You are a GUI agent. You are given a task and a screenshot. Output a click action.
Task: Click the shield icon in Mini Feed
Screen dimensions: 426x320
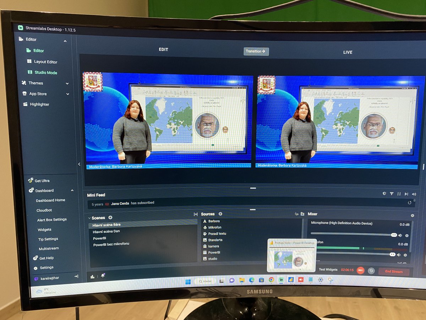click(x=384, y=193)
